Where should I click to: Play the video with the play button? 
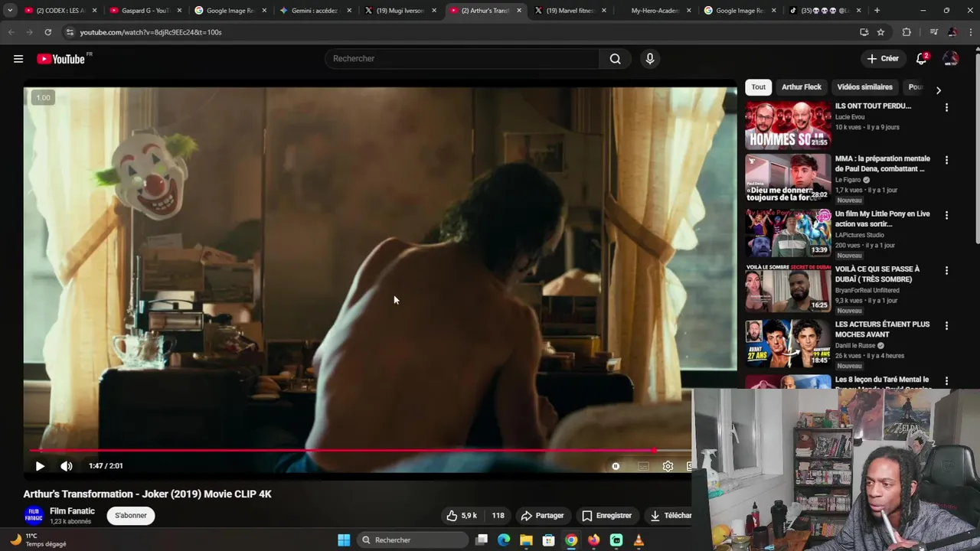click(40, 466)
